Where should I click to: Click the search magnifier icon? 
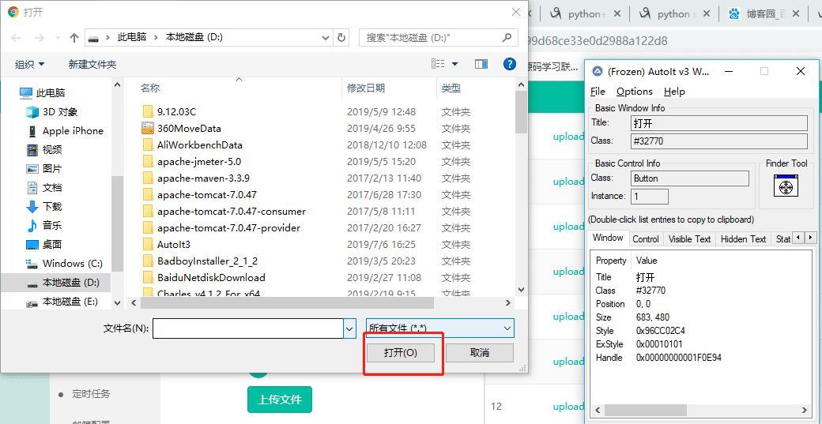point(507,37)
